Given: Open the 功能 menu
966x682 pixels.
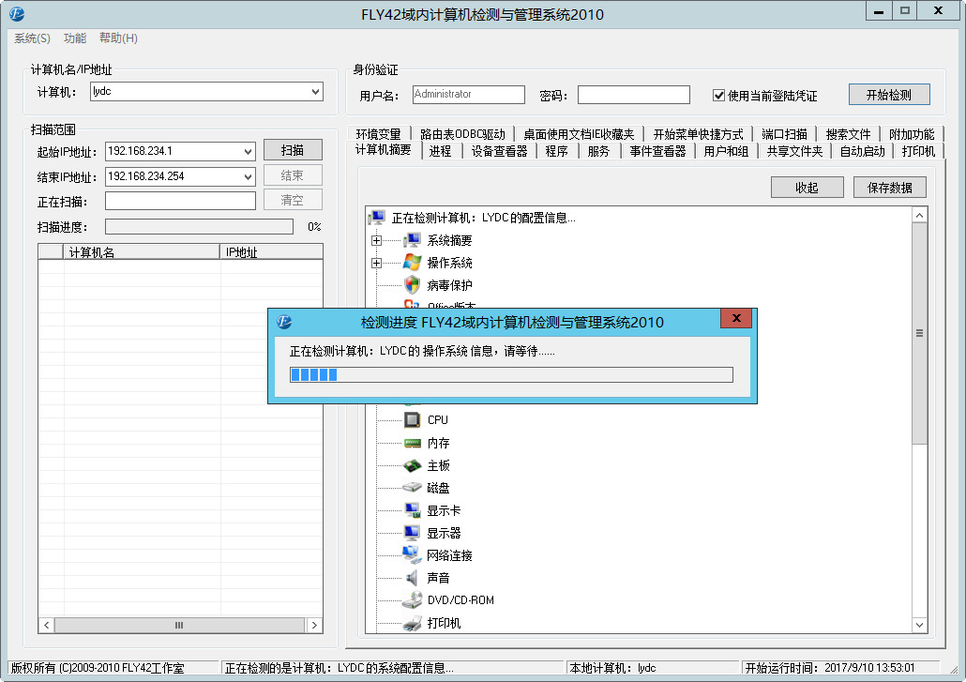Looking at the screenshot, I should (x=74, y=38).
